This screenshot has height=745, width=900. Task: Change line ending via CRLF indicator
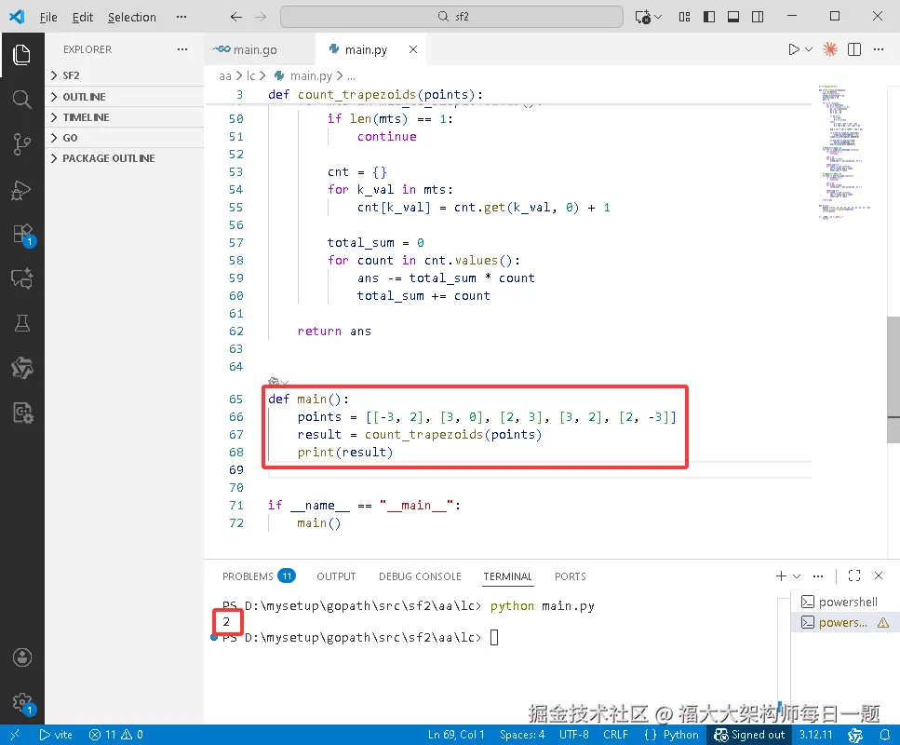coord(615,735)
